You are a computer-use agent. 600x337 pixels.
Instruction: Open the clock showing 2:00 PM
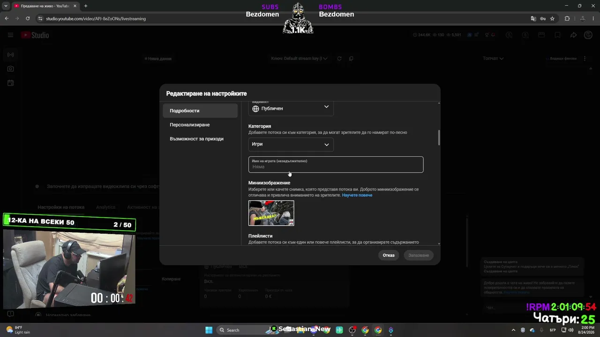click(586, 330)
